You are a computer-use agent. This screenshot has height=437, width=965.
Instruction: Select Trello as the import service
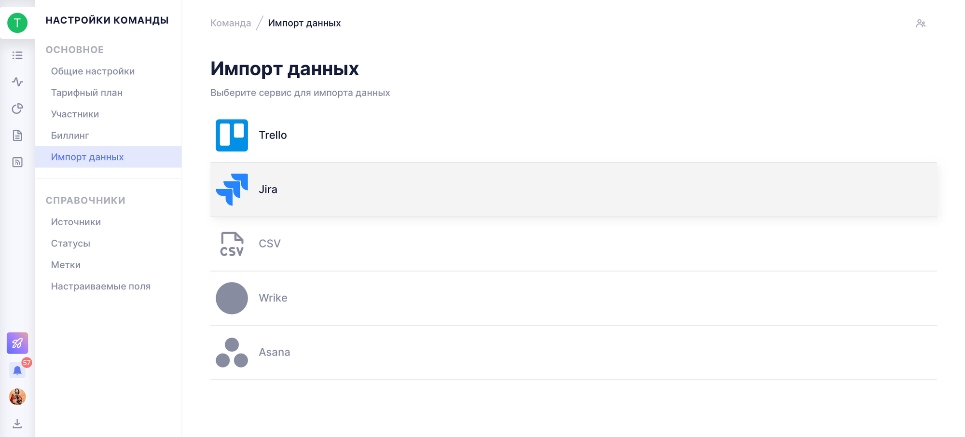click(x=573, y=135)
